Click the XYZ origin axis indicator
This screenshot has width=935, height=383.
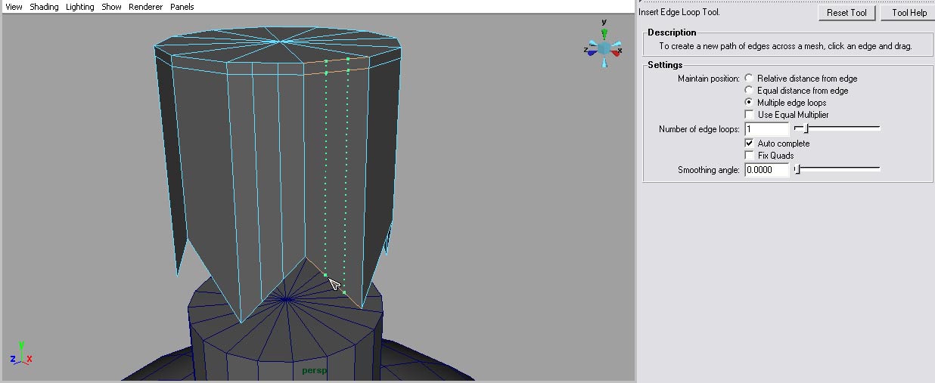point(20,355)
